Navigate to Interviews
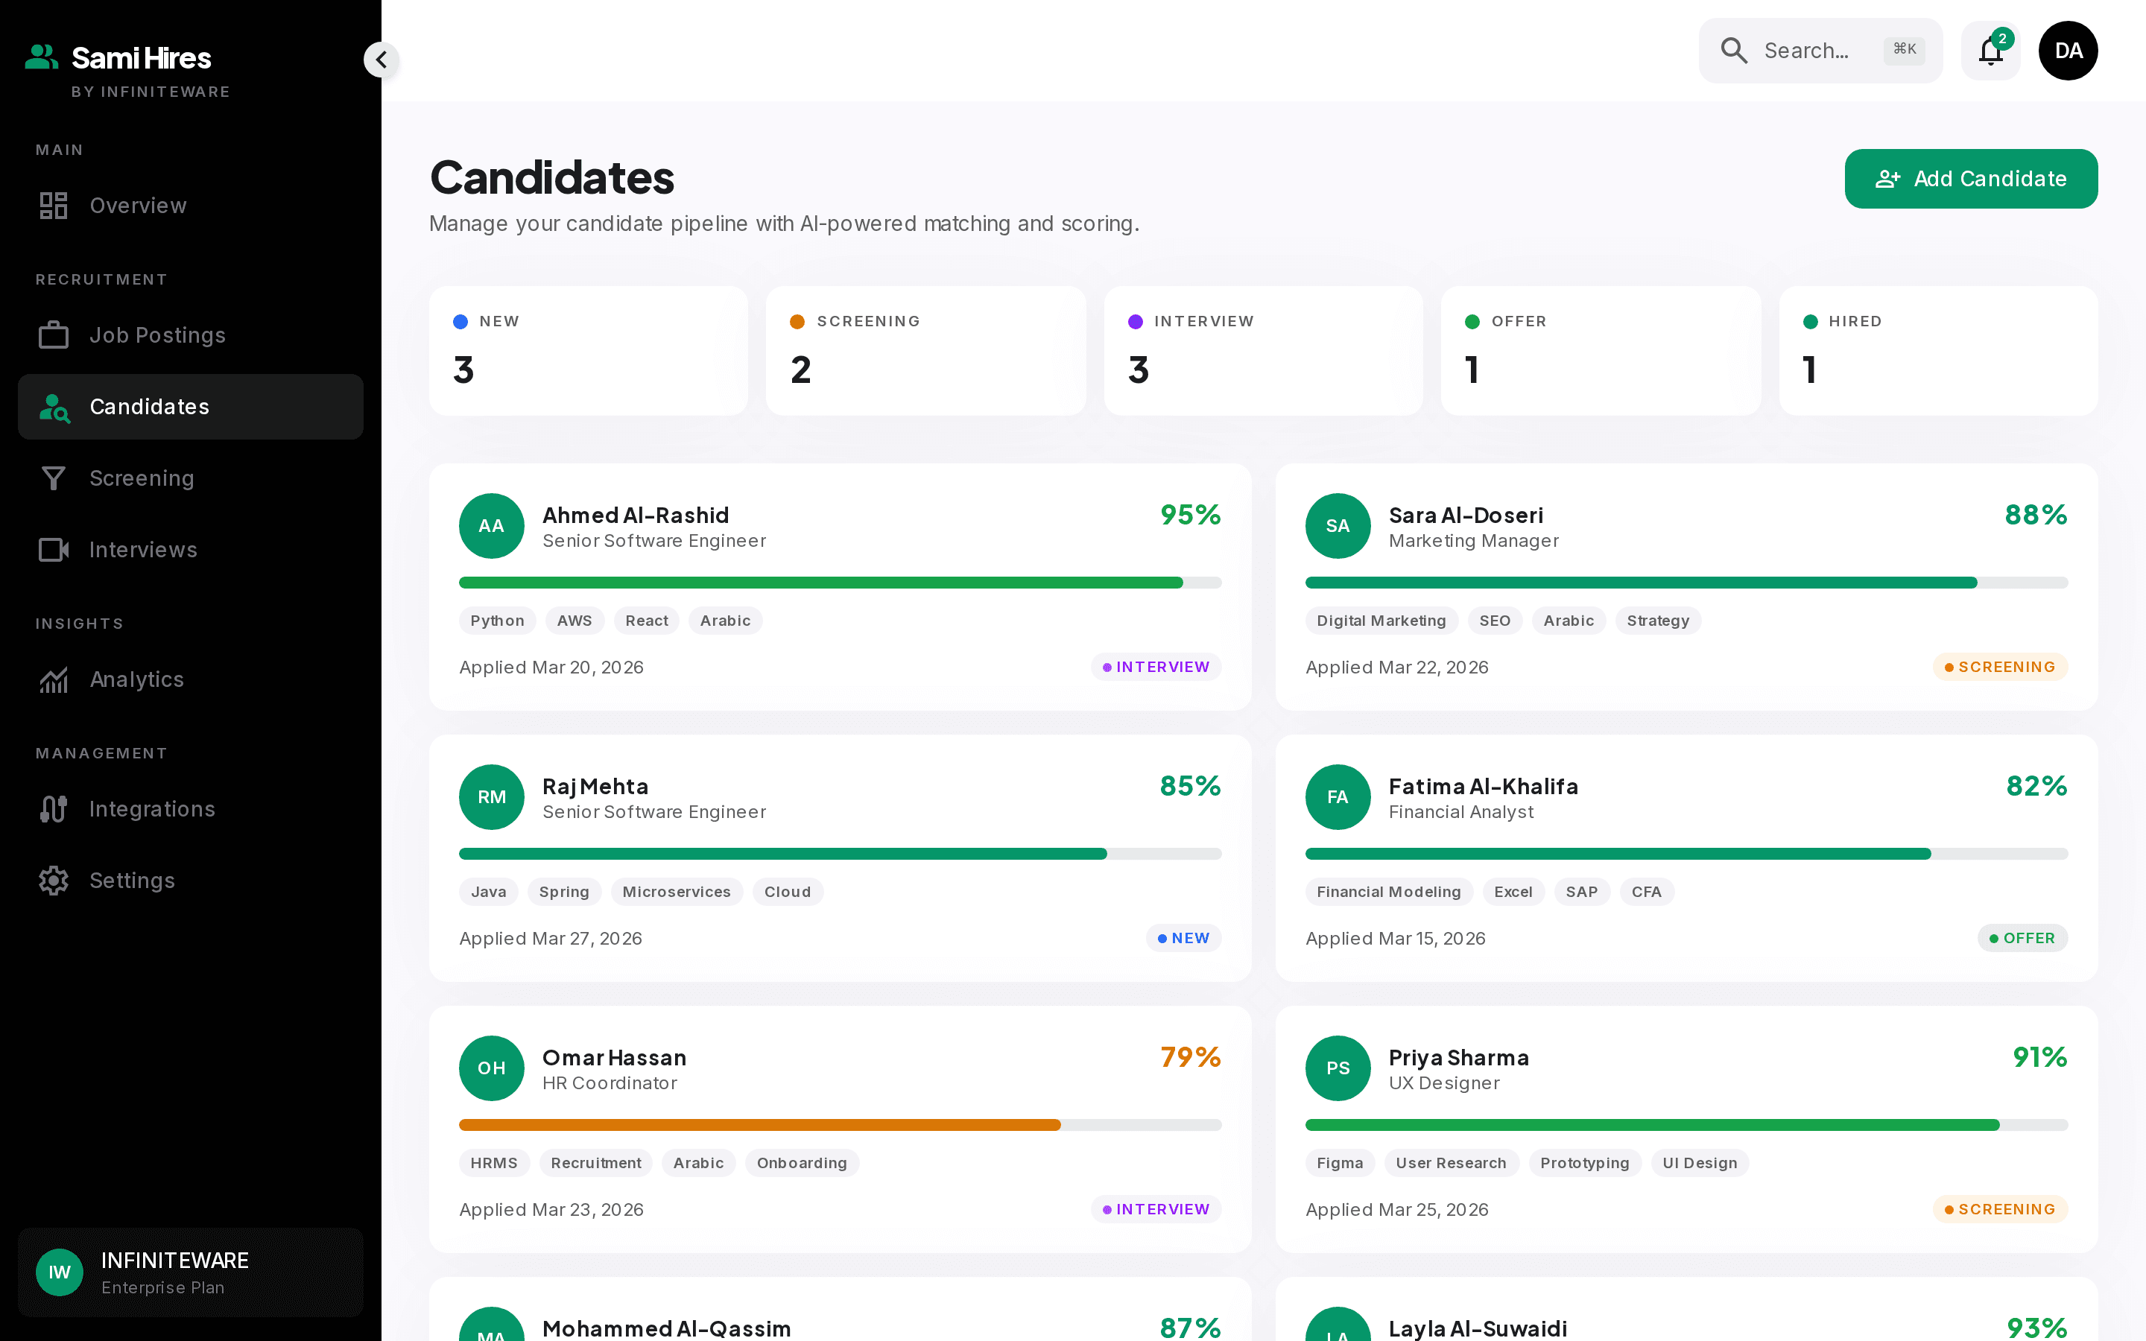The image size is (2146, 1341). [x=191, y=550]
